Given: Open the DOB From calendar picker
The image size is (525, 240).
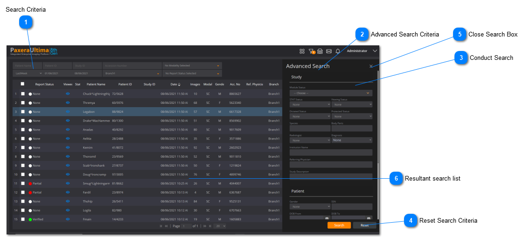Looking at the screenshot, I should (326, 218).
